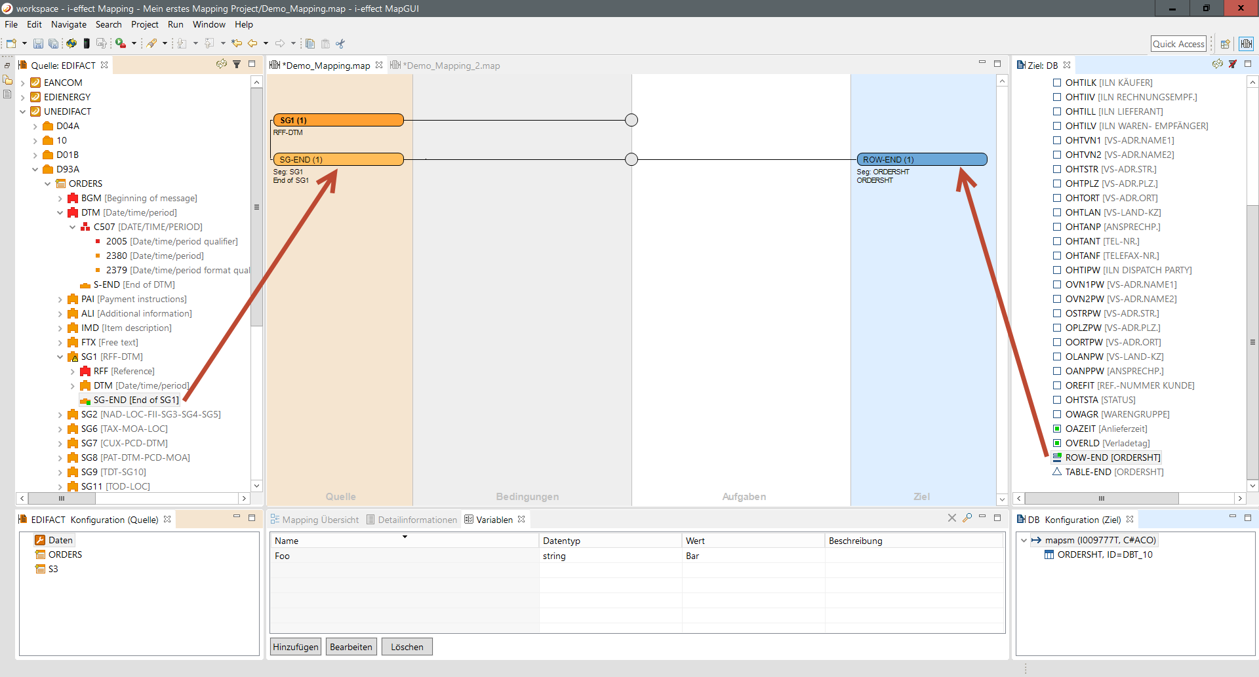Click the scissors Cut icon in toolbar

coord(340,44)
